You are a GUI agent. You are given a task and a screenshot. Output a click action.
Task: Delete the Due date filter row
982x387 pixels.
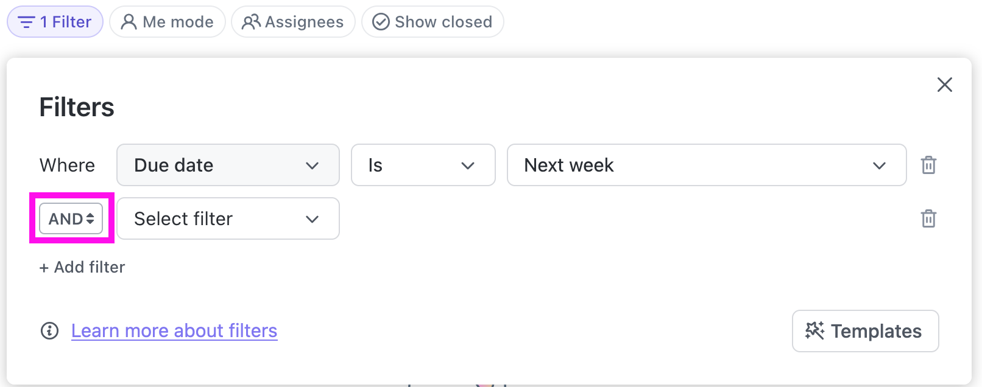pyautogui.click(x=928, y=165)
